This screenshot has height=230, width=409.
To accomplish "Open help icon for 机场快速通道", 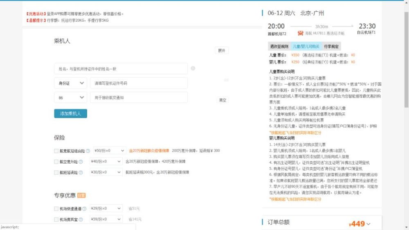I will tap(84, 209).
